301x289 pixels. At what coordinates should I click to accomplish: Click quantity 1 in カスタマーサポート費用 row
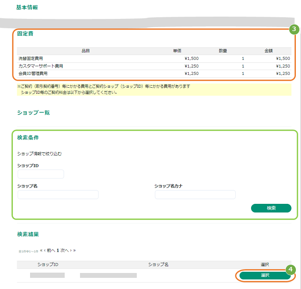(x=243, y=66)
